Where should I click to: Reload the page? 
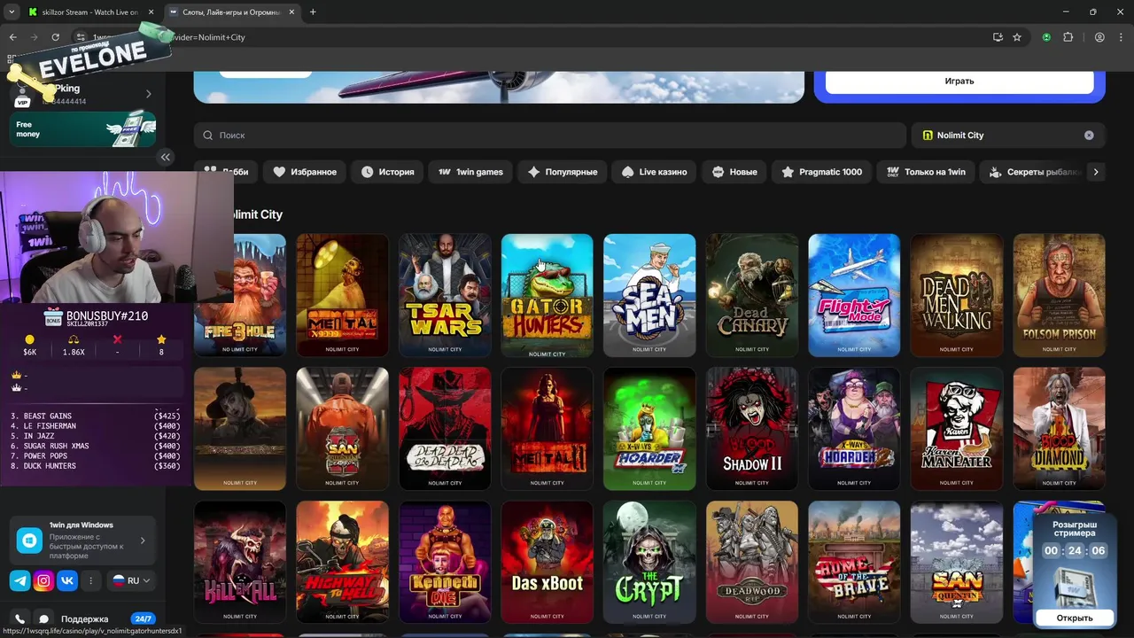point(55,37)
